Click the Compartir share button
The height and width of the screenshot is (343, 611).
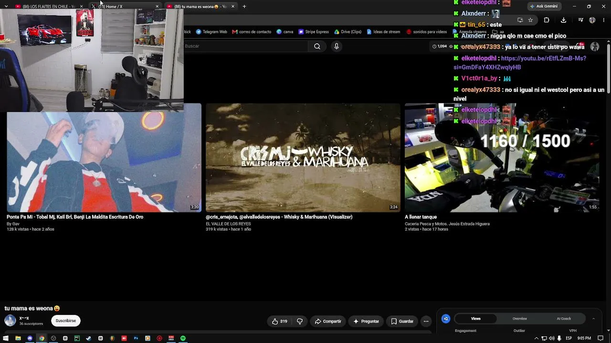(x=328, y=321)
